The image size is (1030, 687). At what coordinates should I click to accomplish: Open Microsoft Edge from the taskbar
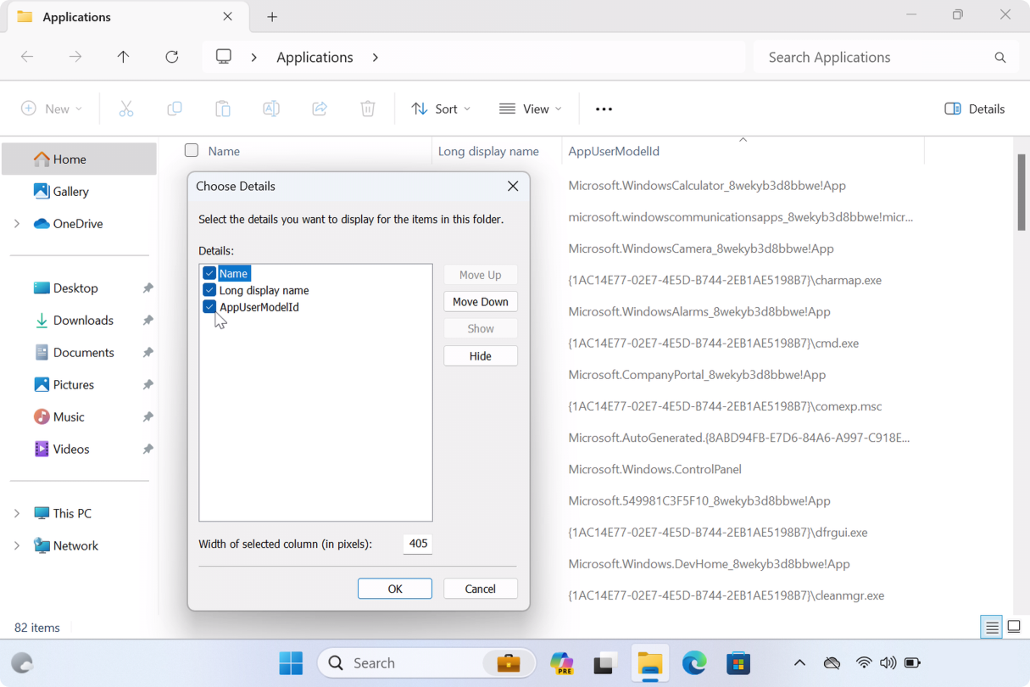pyautogui.click(x=694, y=662)
